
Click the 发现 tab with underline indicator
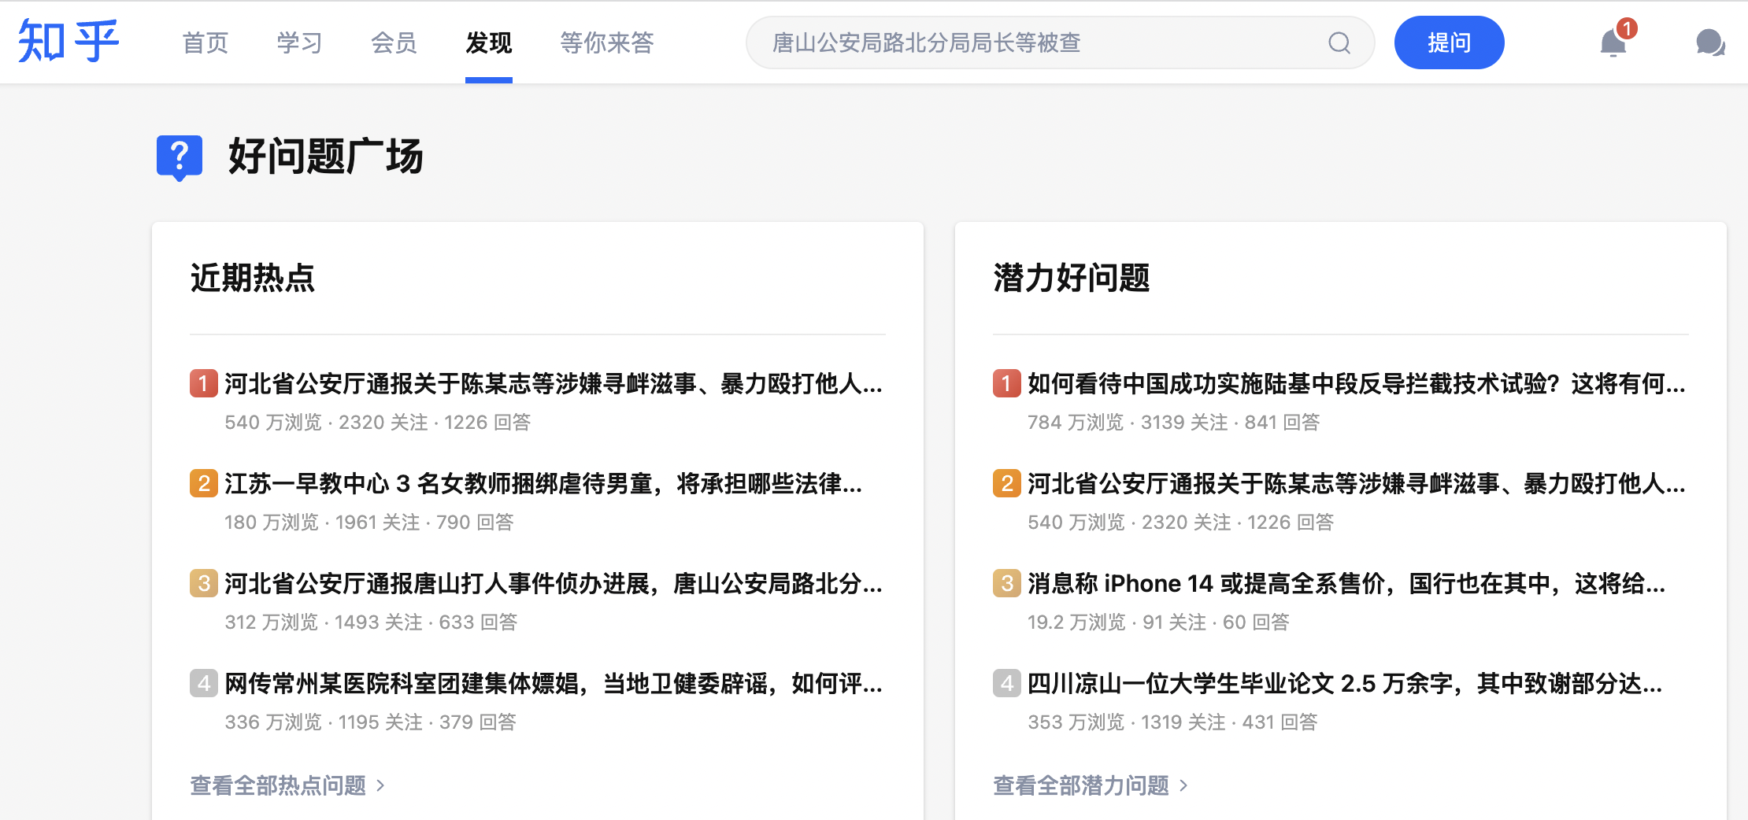[x=488, y=42]
